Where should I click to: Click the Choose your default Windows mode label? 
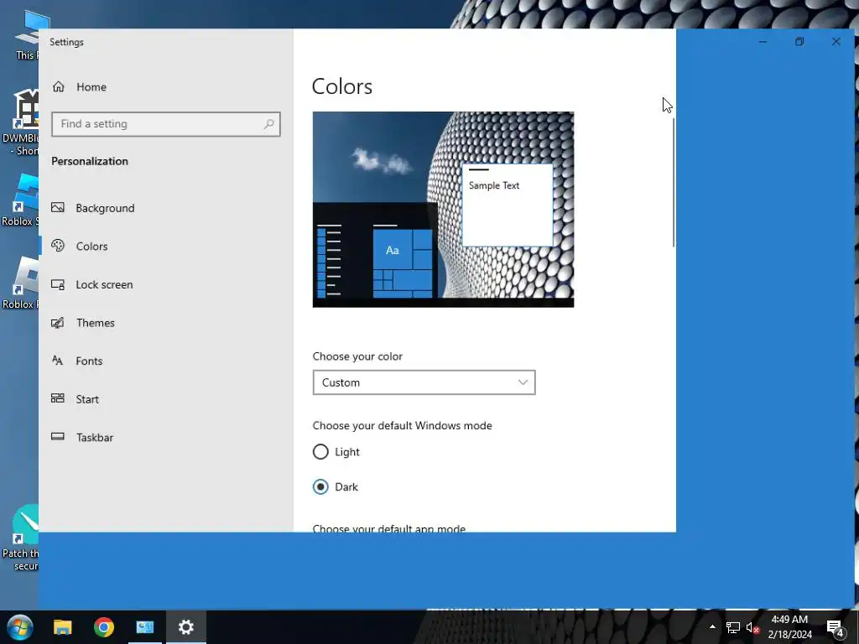pyautogui.click(x=402, y=426)
